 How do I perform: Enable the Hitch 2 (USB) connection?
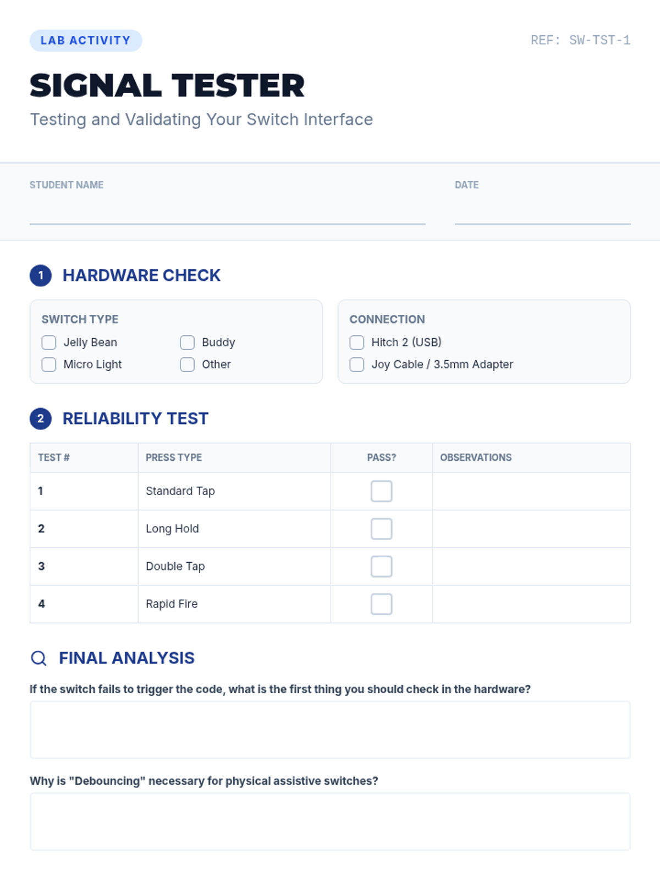pyautogui.click(x=357, y=342)
